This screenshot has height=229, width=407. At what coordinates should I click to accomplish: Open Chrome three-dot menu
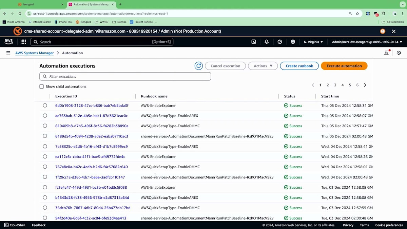pos(403,14)
